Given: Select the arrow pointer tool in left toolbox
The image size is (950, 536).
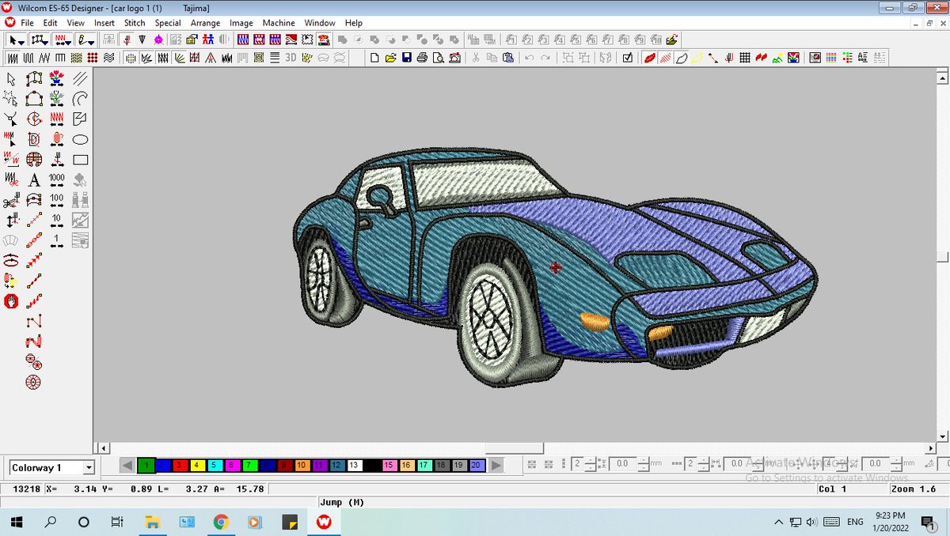Looking at the screenshot, I should pos(11,78).
